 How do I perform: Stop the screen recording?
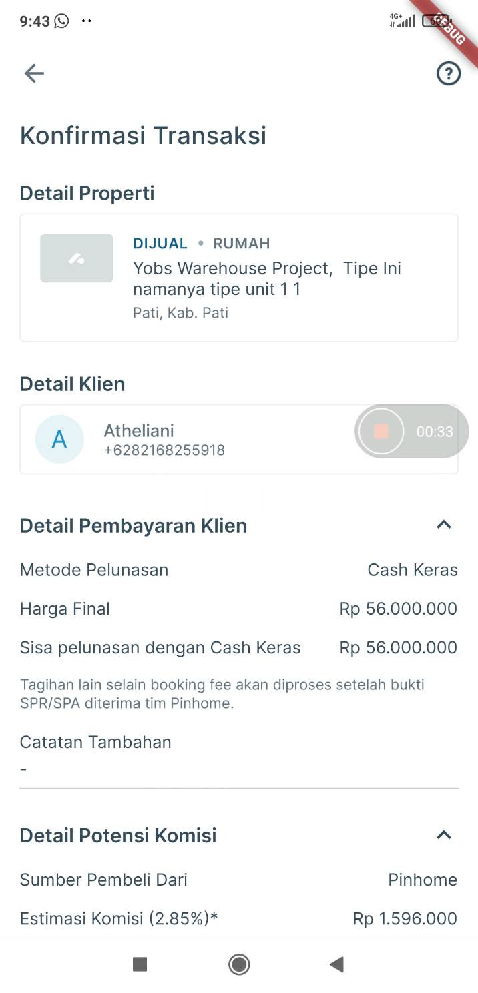pos(381,432)
